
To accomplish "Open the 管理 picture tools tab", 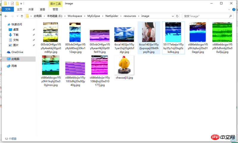I will (x=55, y=9).
